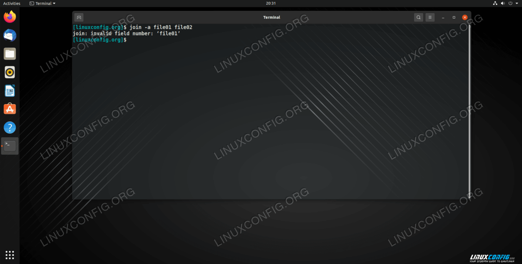
Task: Open Ubuntu Software store
Action: (x=10, y=109)
